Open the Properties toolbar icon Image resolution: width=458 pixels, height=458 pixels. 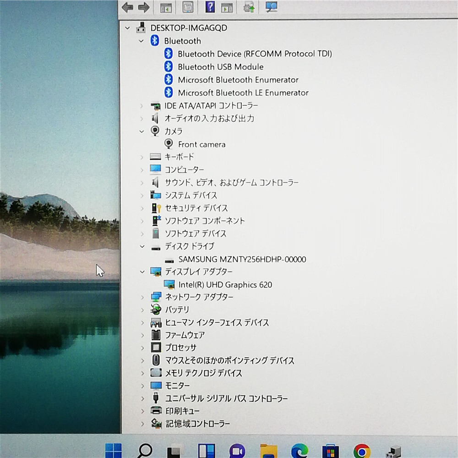187,7
